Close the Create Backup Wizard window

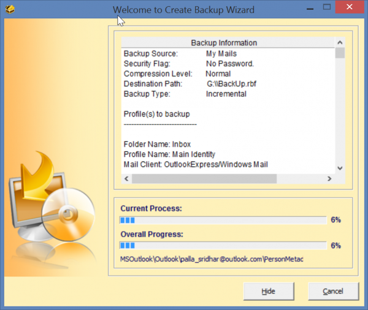[351, 9]
